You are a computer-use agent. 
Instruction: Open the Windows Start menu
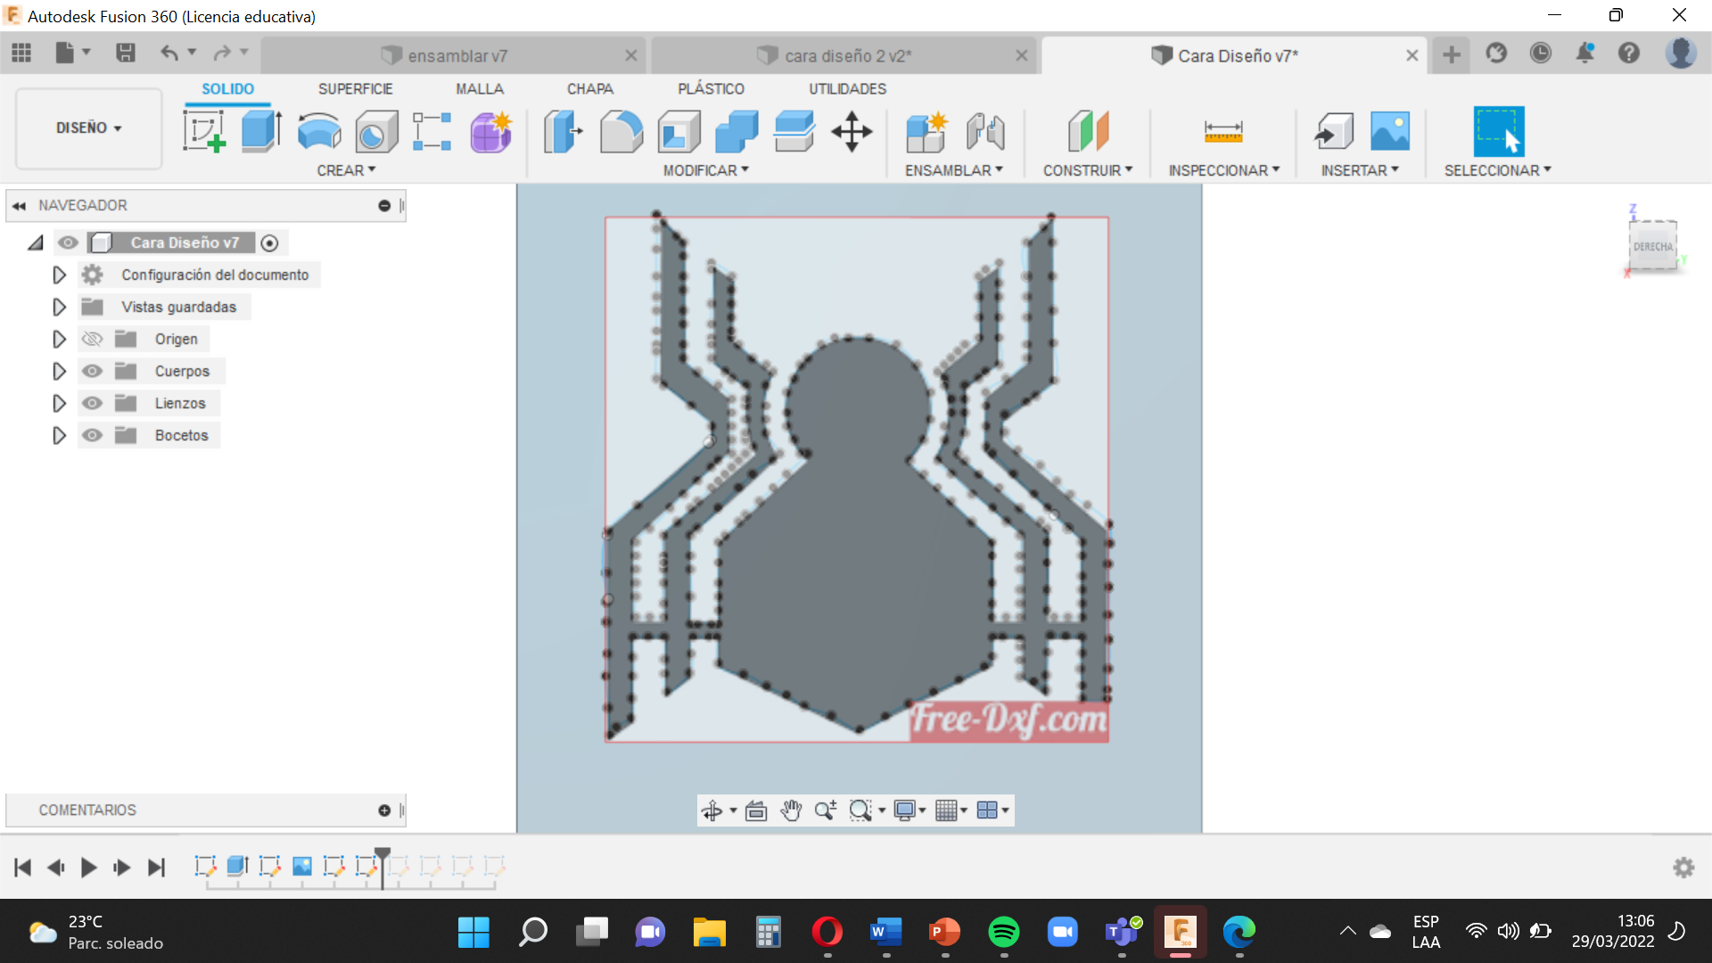pos(473,932)
